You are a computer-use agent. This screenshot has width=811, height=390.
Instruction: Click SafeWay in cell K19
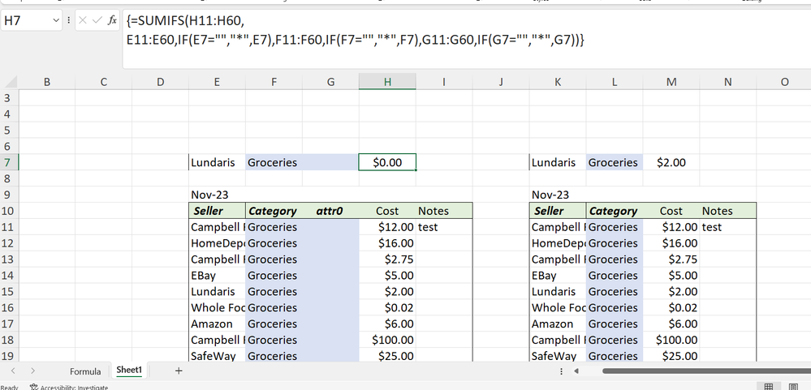coord(558,356)
